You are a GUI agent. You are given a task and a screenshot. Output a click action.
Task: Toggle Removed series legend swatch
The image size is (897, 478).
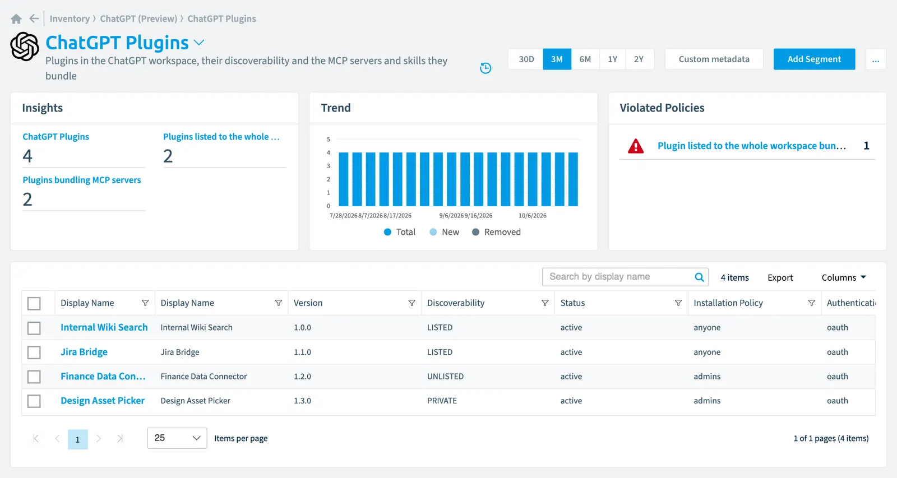[x=475, y=232]
